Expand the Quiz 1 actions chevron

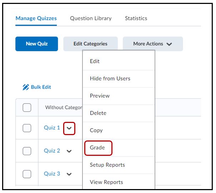[x=69, y=128]
